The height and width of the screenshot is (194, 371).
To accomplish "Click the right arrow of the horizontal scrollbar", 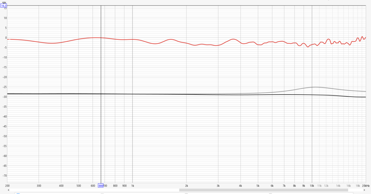I will point(364,190).
